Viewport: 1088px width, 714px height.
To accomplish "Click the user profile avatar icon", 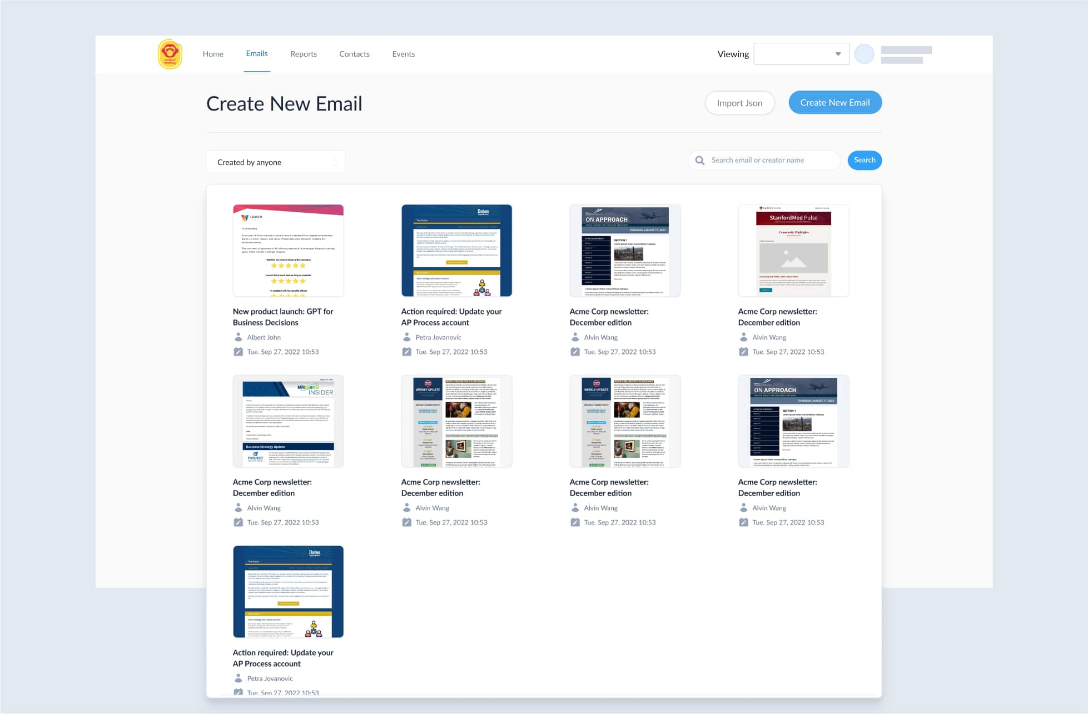I will [x=865, y=53].
